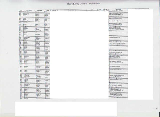Viewport: 160px width, 117px height.
Task: Click the 'Retired' column header
Action: click(54, 10)
